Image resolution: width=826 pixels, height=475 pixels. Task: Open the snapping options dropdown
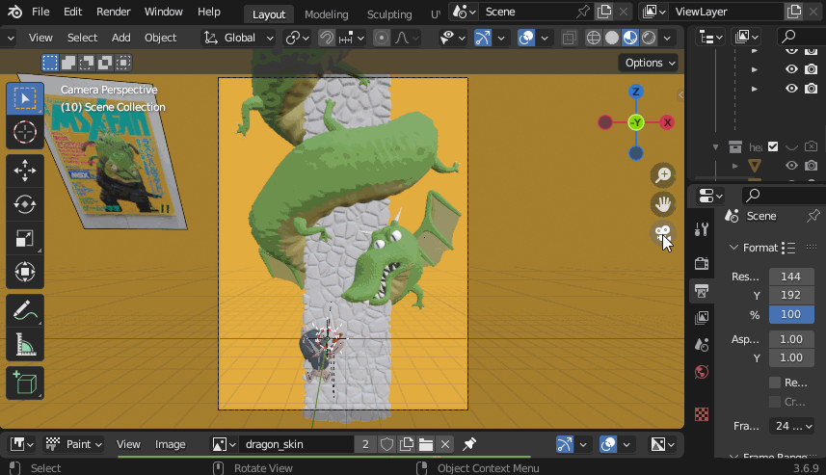coord(352,38)
